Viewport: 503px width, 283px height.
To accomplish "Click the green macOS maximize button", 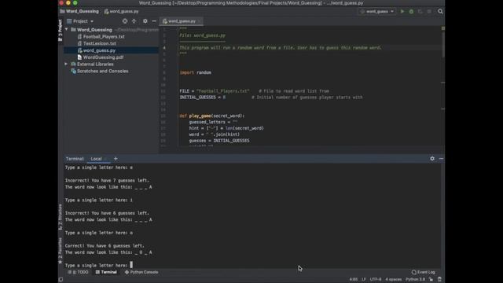I will 75,3.
